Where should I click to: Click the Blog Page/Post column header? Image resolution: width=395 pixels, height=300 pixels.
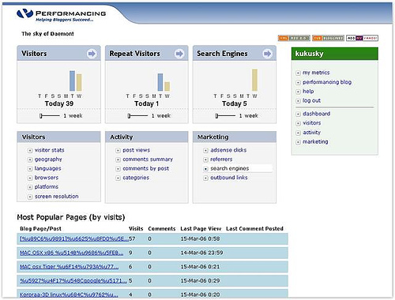40,229
